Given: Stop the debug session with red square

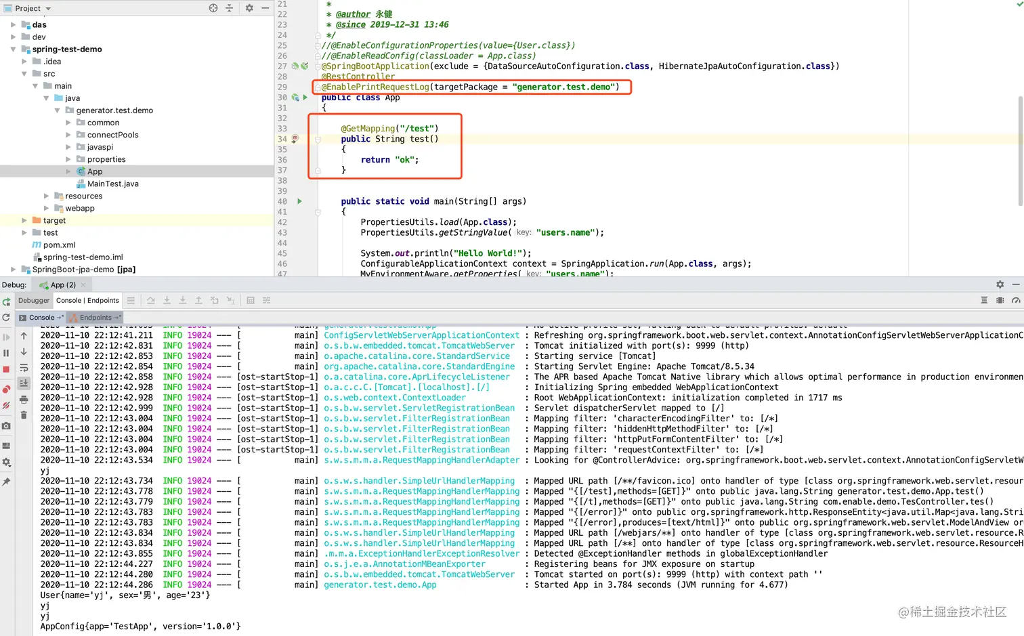Looking at the screenshot, I should click(x=6, y=370).
